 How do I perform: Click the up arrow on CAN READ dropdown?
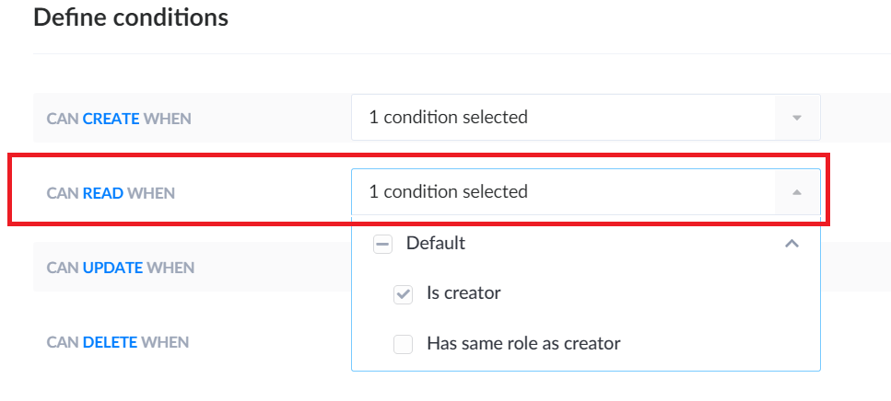797,192
